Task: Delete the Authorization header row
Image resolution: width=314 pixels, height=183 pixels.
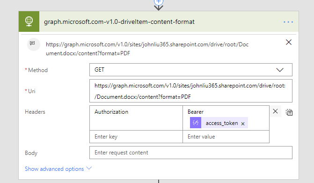Action: pos(275,111)
